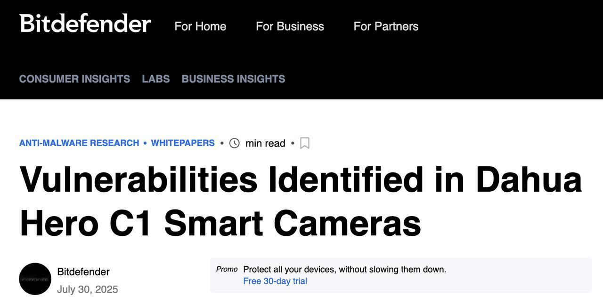
Task: Toggle the bookmark icon for this article
Action: [305, 143]
